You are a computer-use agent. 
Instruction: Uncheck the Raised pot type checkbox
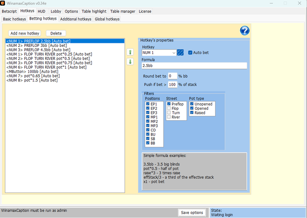click(192, 113)
